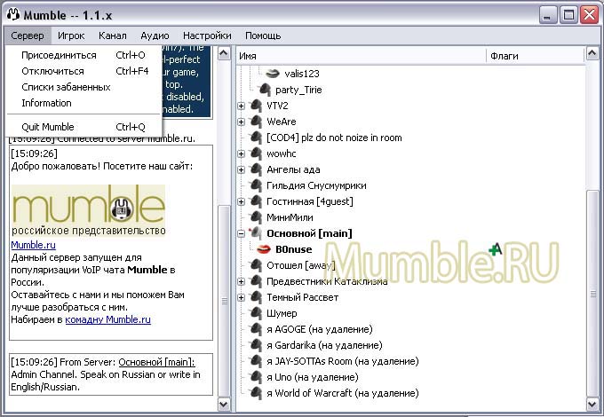This screenshot has width=604, height=417.
Task: Select Quit Mumble in the menu
Action: (x=48, y=127)
